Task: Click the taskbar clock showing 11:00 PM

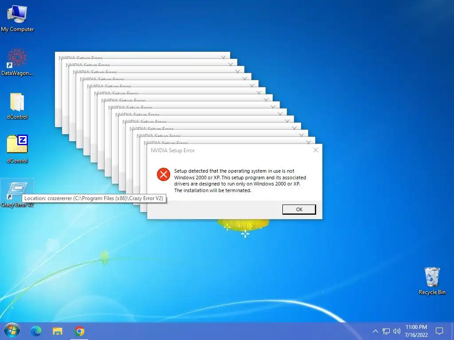Action: click(x=416, y=331)
